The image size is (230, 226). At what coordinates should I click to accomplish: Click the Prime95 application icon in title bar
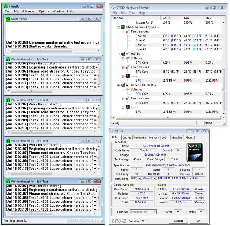(5, 6)
